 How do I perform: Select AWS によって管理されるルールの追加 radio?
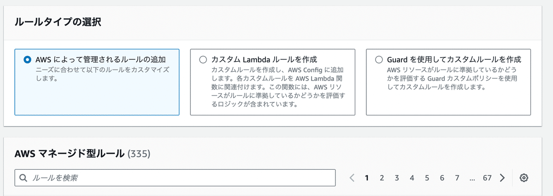click(x=27, y=59)
